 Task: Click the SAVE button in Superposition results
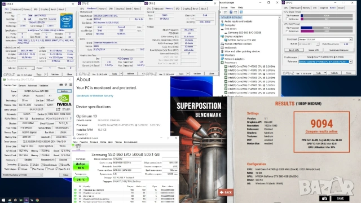click(x=340, y=198)
